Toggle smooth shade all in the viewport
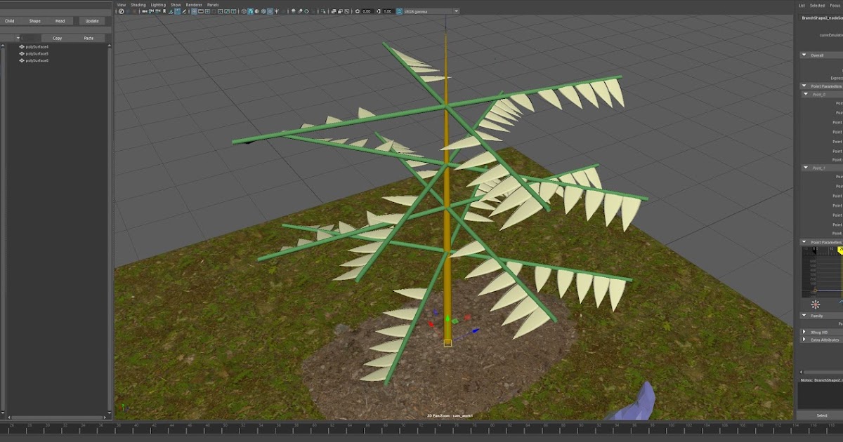843x442 pixels. click(251, 11)
